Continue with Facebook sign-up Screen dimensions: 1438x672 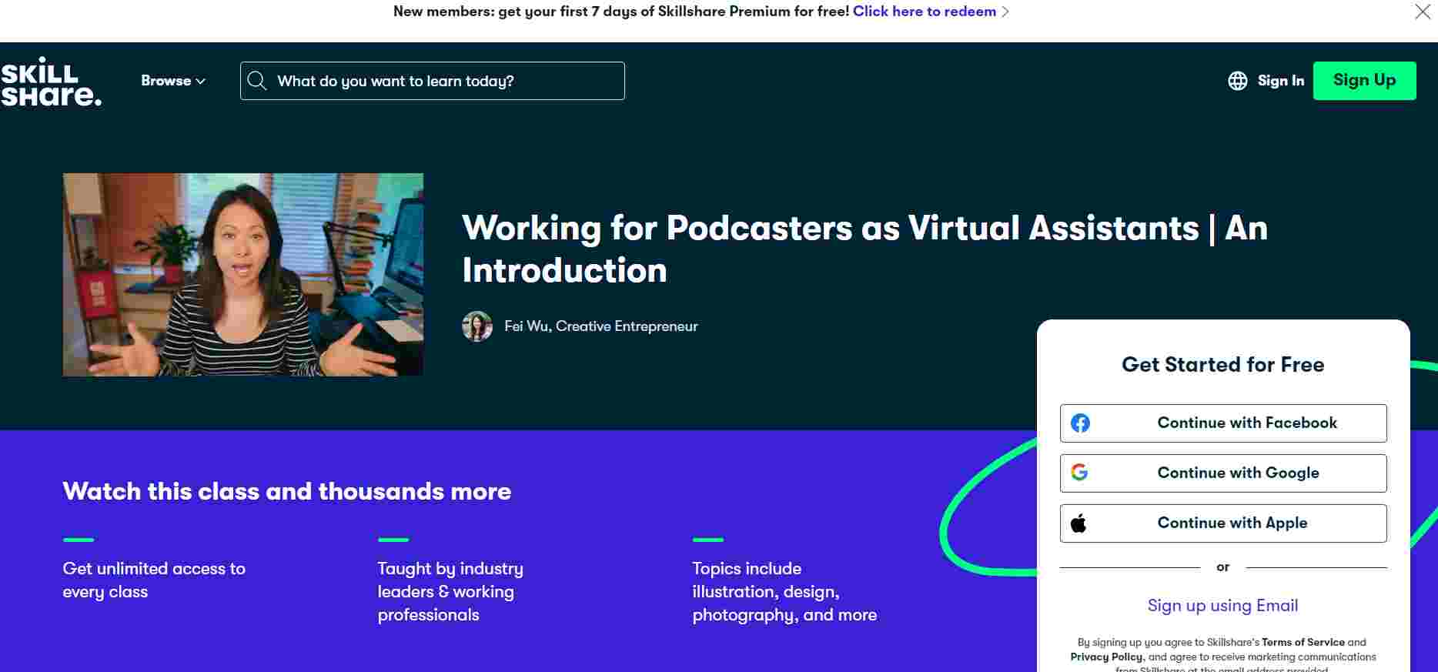coord(1223,423)
